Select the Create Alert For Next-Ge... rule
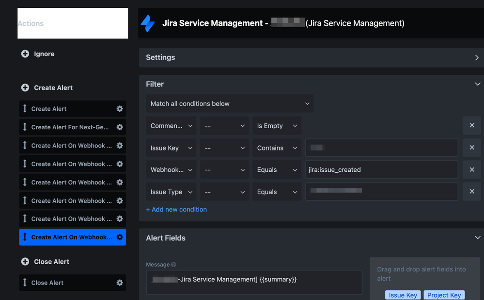 coord(73,127)
